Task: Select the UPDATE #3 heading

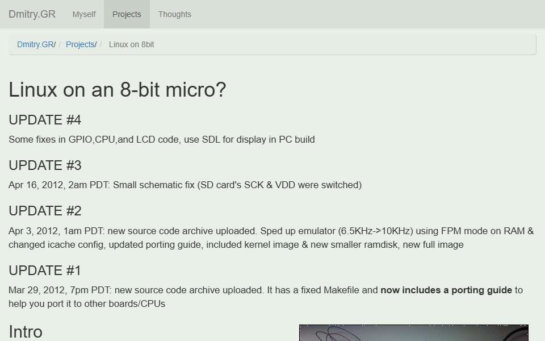Action: point(45,165)
